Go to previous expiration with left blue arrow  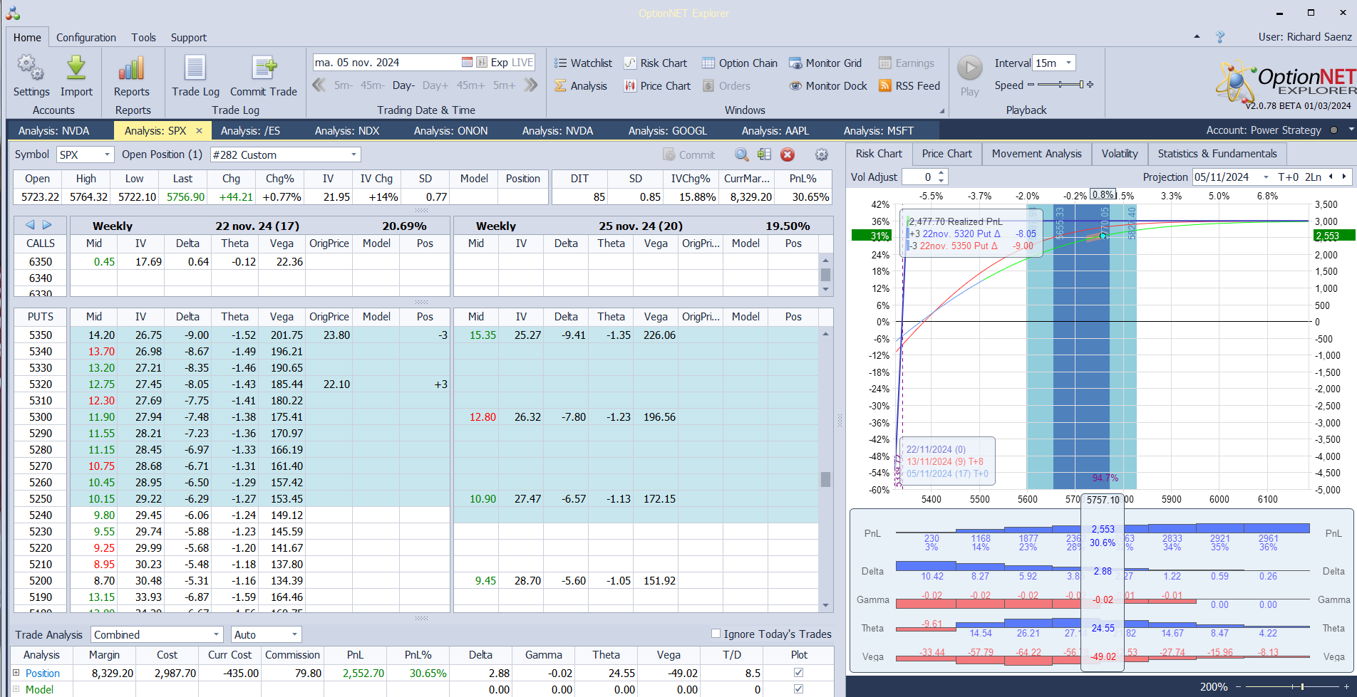pyautogui.click(x=30, y=225)
